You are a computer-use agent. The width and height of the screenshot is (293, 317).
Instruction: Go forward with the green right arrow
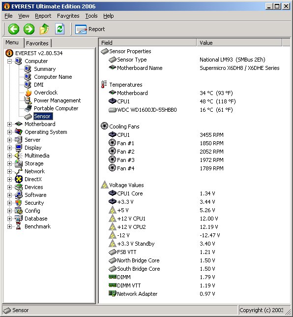click(x=29, y=29)
